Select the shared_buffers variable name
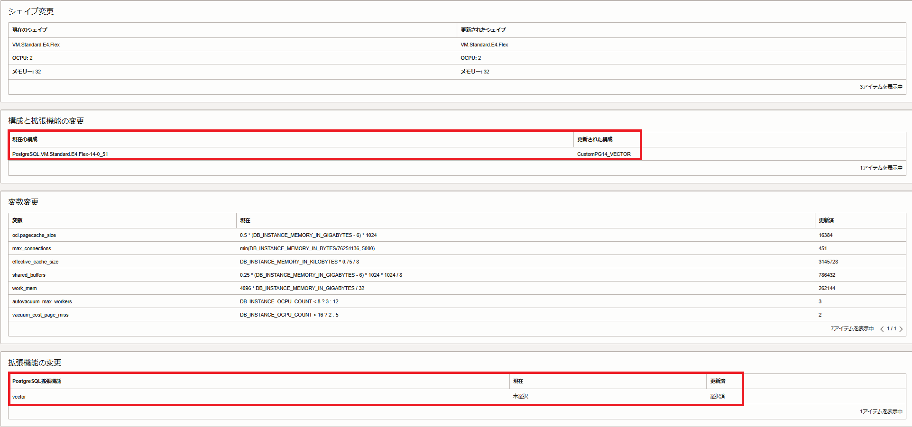This screenshot has width=912, height=427. coord(29,275)
